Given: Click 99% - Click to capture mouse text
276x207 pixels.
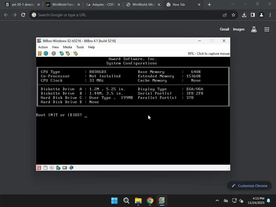Looking at the screenshot, I should coord(209,54).
